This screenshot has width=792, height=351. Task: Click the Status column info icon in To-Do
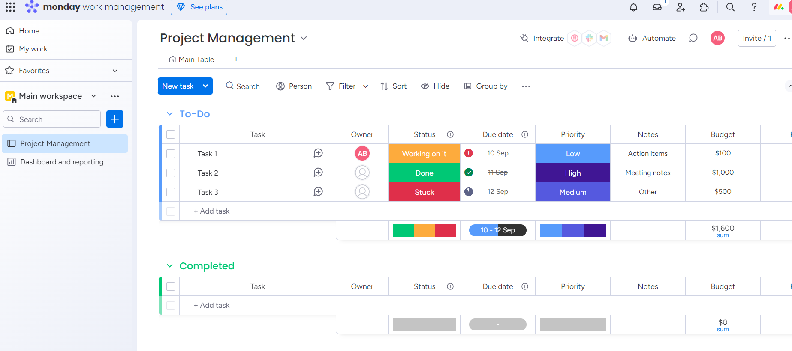[450, 134]
